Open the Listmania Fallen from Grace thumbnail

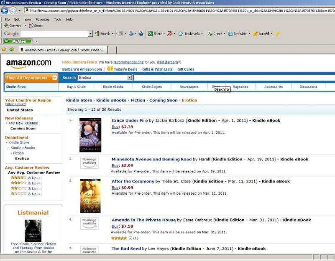point(33,231)
